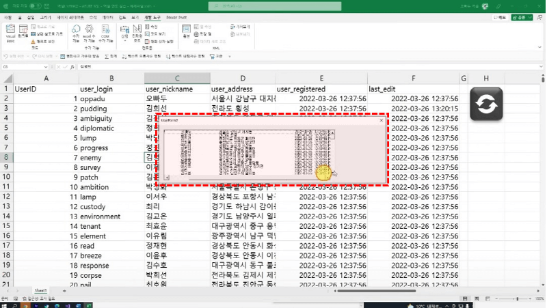
Task: Open Excel Add-ins dialog
Action: (89, 33)
